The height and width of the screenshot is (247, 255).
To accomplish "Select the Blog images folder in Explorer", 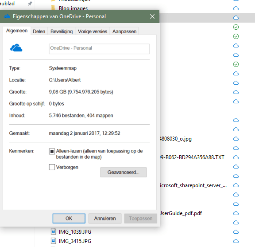I will pos(73,8).
